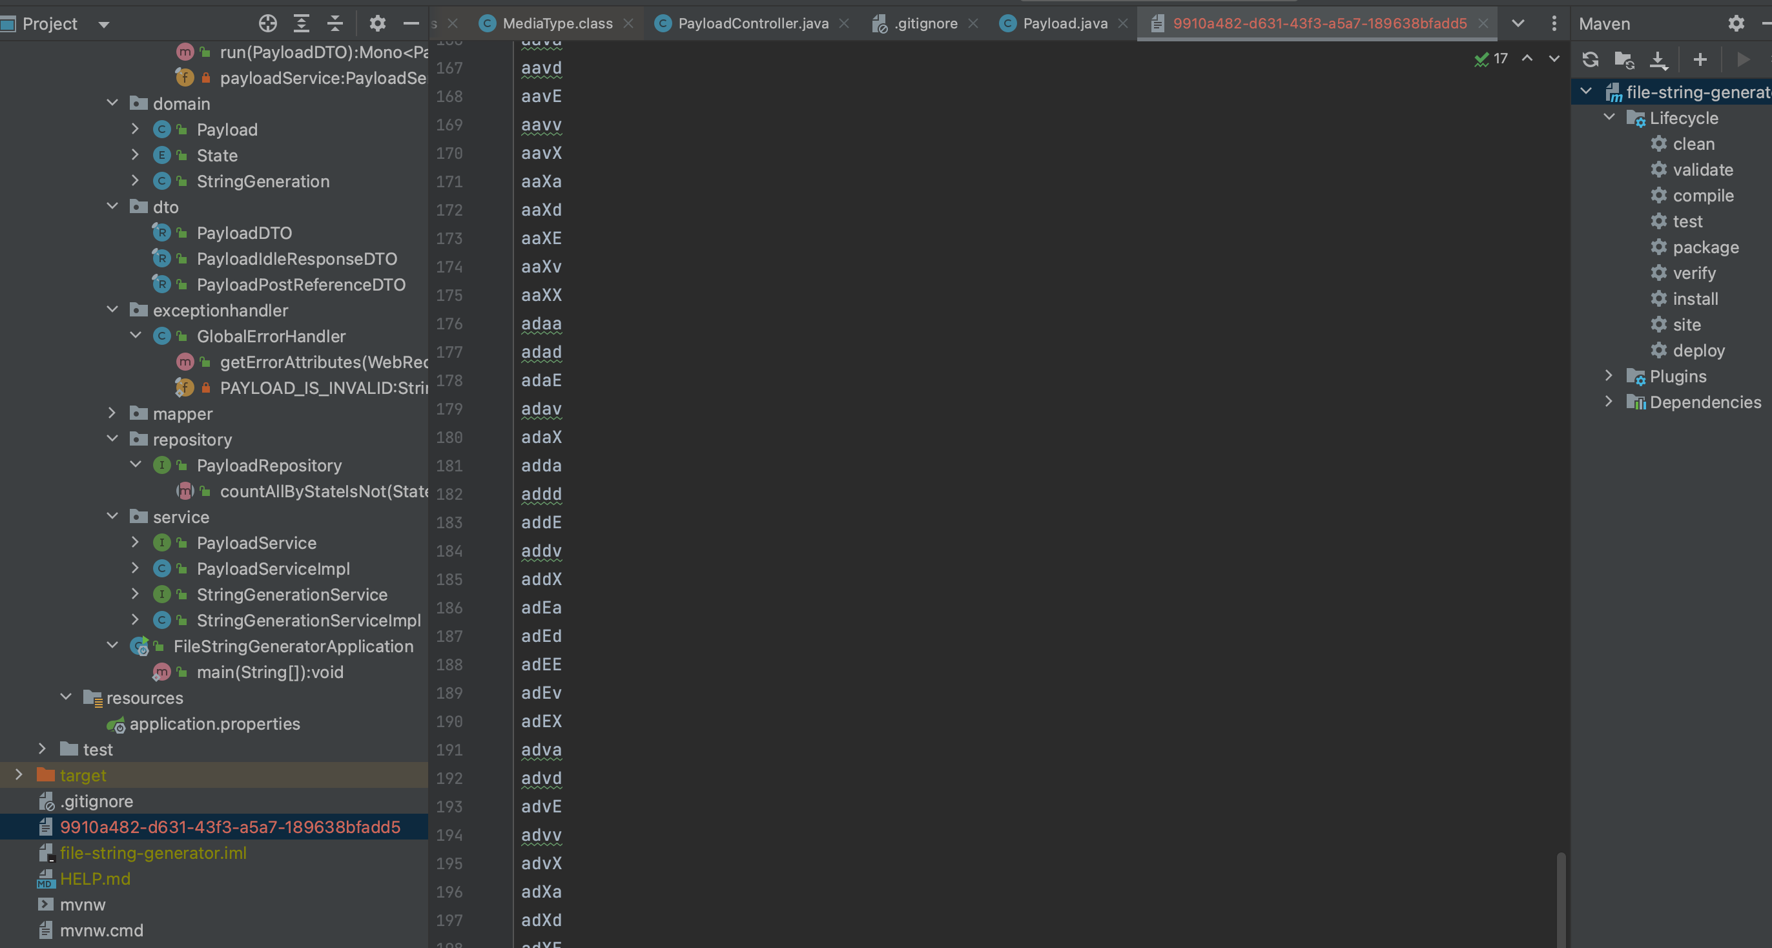This screenshot has height=948, width=1772.
Task: Open Maven panel settings gear
Action: click(x=1736, y=23)
